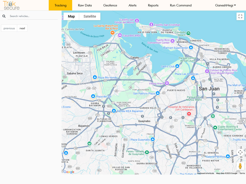The image size is (246, 184).
Task: Click Plaza Las Américas shopping marker
Action: 193,78
